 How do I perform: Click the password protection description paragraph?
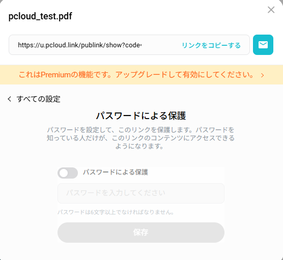pyautogui.click(x=140, y=138)
